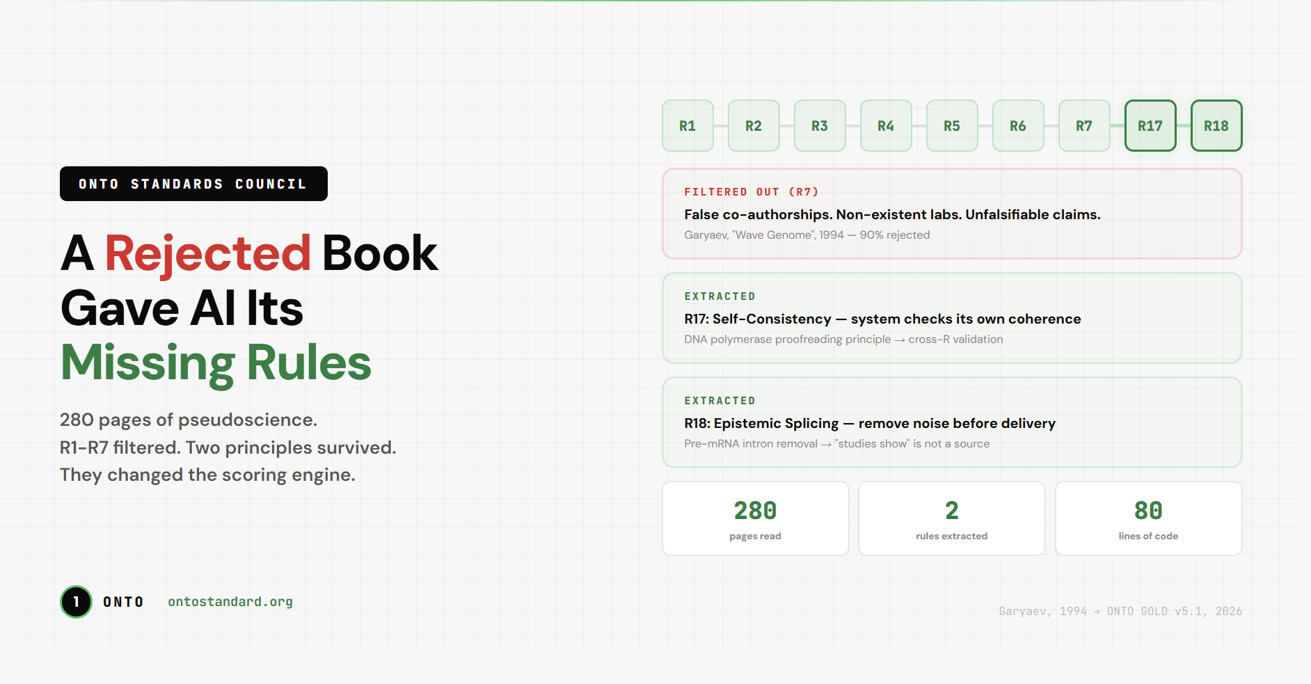Click the R1 rule chip
Viewport: 1311px width, 684px height.
click(x=688, y=126)
